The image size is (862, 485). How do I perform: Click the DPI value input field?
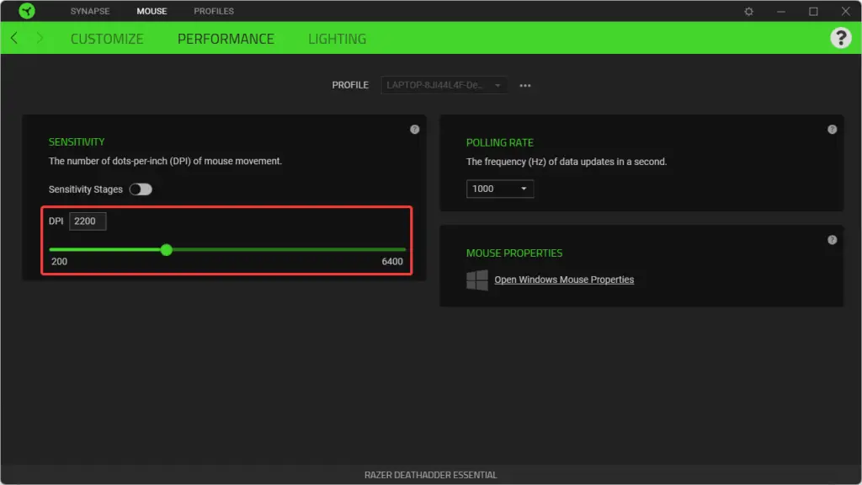click(88, 221)
